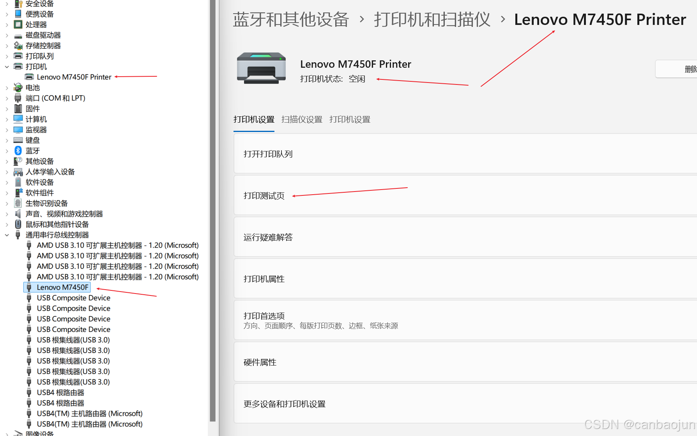Click the 删除 remove button
697x436 pixels.
(677, 69)
